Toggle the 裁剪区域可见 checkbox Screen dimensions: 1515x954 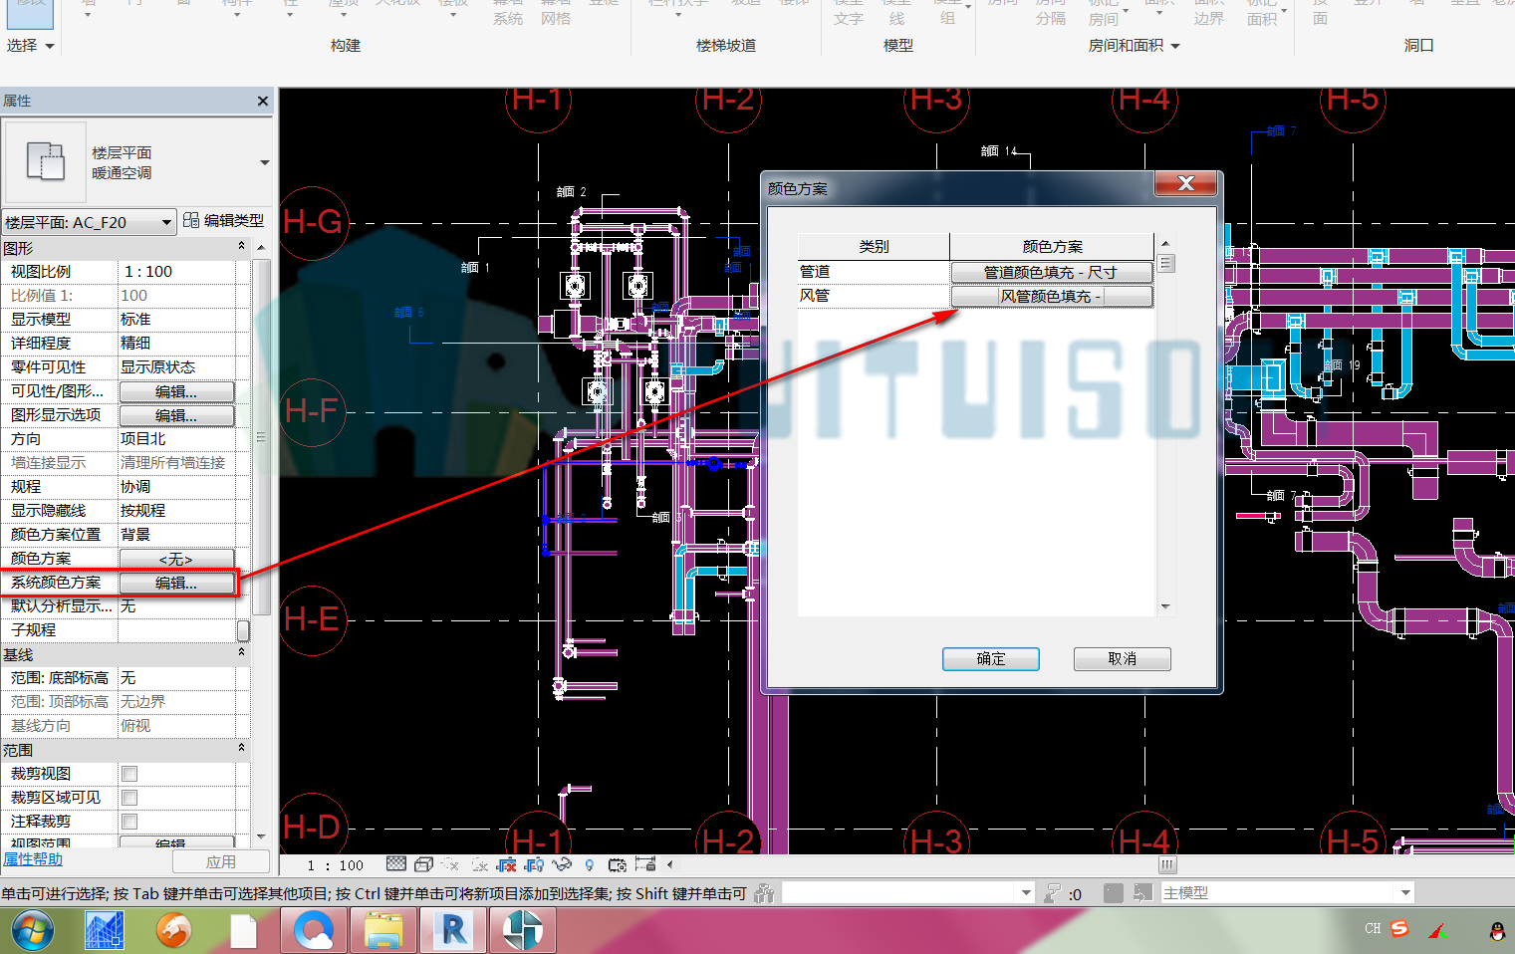(x=129, y=798)
